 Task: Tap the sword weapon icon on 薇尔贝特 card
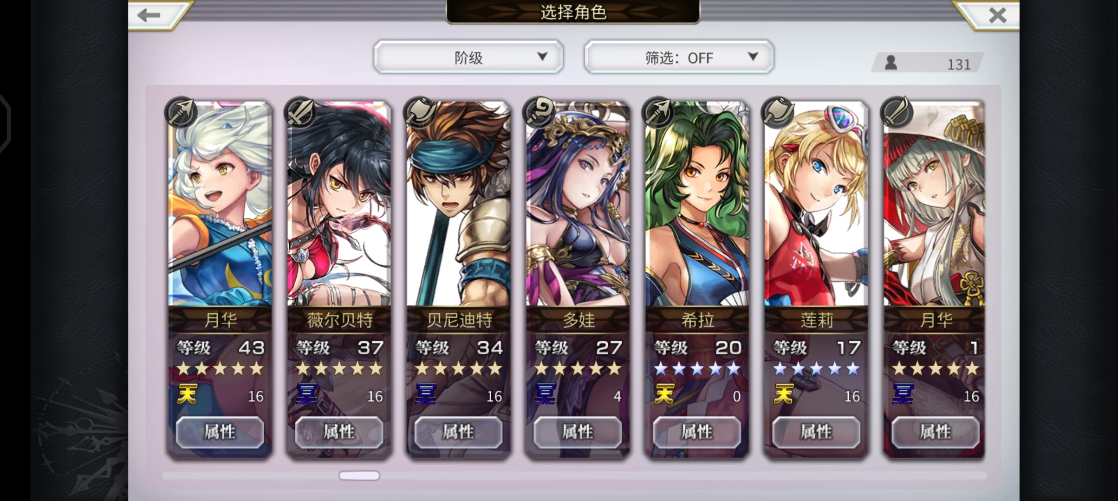point(299,112)
